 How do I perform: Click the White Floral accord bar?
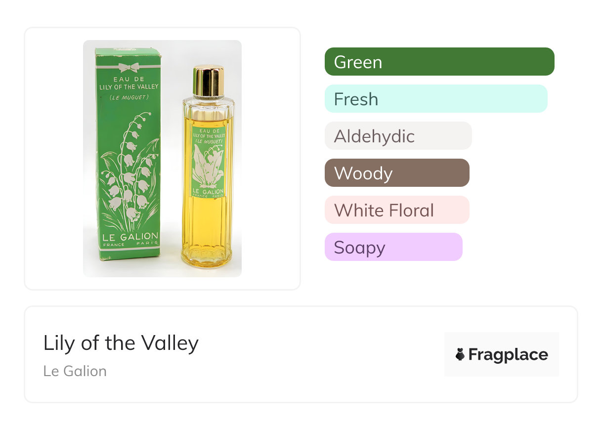pos(396,210)
